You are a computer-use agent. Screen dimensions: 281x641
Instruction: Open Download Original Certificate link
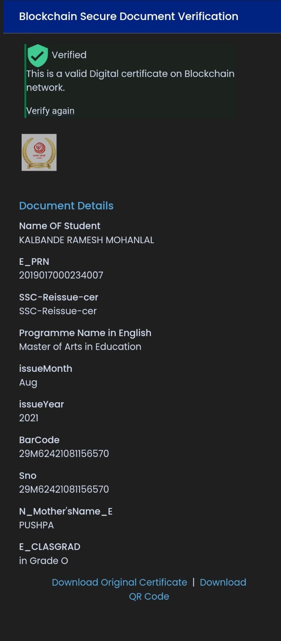coord(119,583)
